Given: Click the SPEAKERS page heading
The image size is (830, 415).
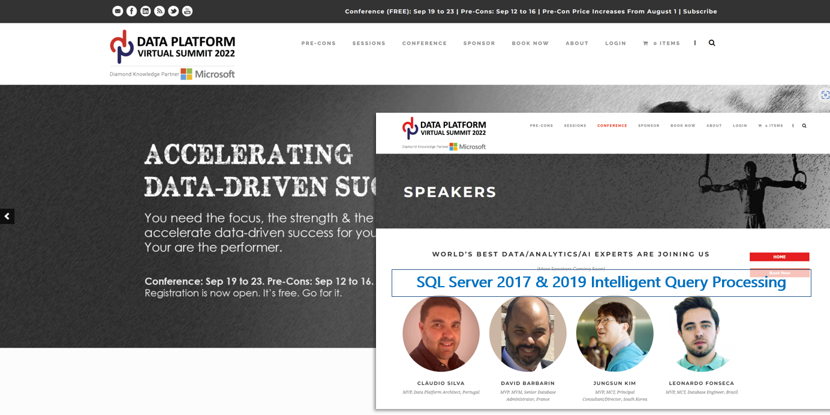Looking at the screenshot, I should tap(450, 192).
